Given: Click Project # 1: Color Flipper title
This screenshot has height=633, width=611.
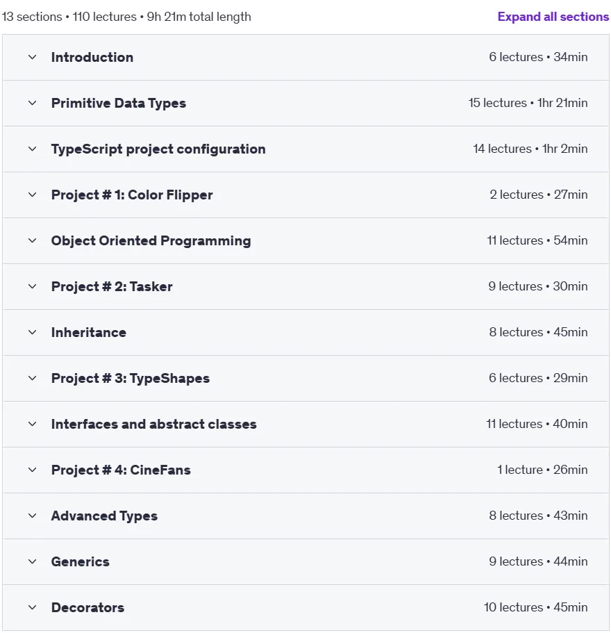Looking at the screenshot, I should pyautogui.click(x=132, y=195).
